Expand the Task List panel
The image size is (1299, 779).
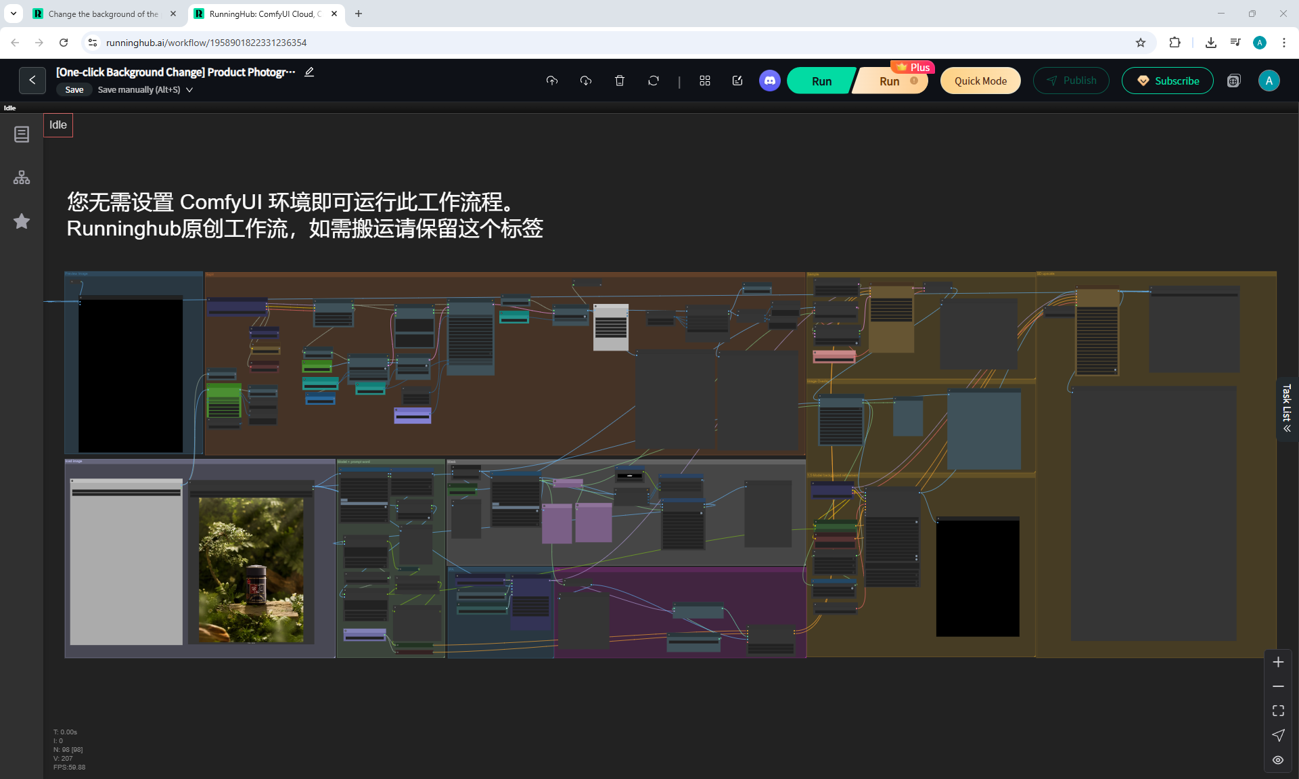point(1287,409)
